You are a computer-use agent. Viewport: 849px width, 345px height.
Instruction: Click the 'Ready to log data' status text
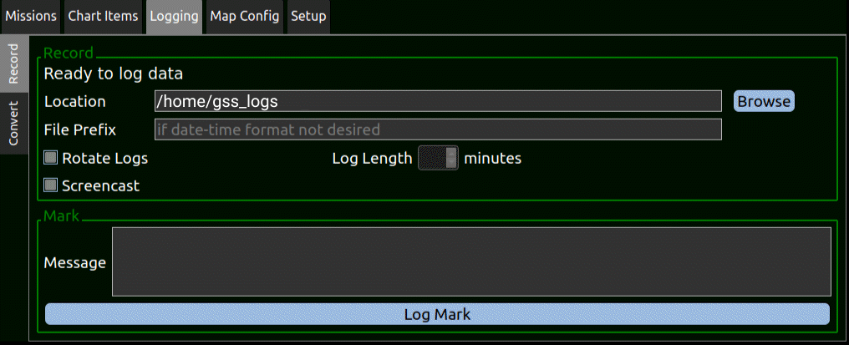point(113,74)
